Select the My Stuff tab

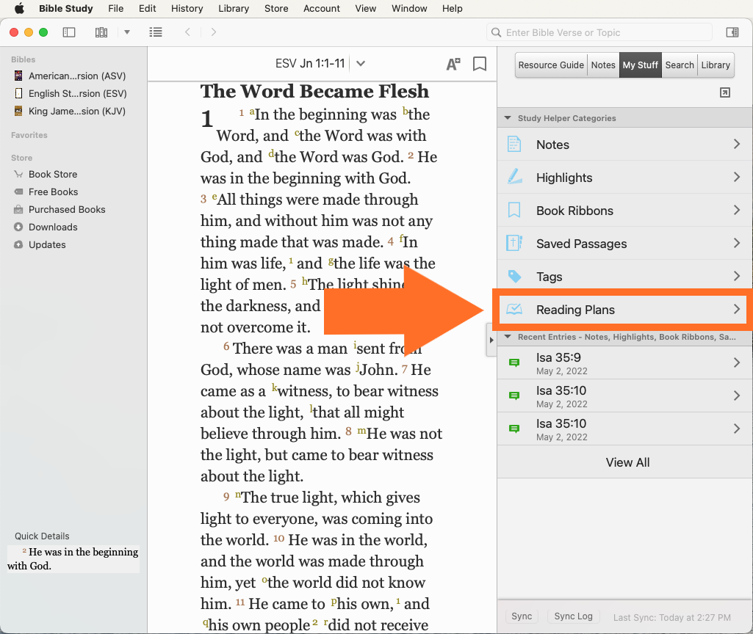640,65
